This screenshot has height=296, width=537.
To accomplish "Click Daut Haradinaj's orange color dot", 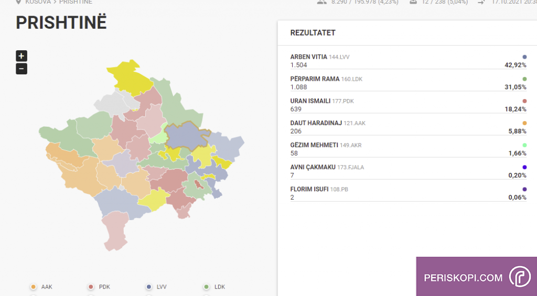I will (524, 123).
